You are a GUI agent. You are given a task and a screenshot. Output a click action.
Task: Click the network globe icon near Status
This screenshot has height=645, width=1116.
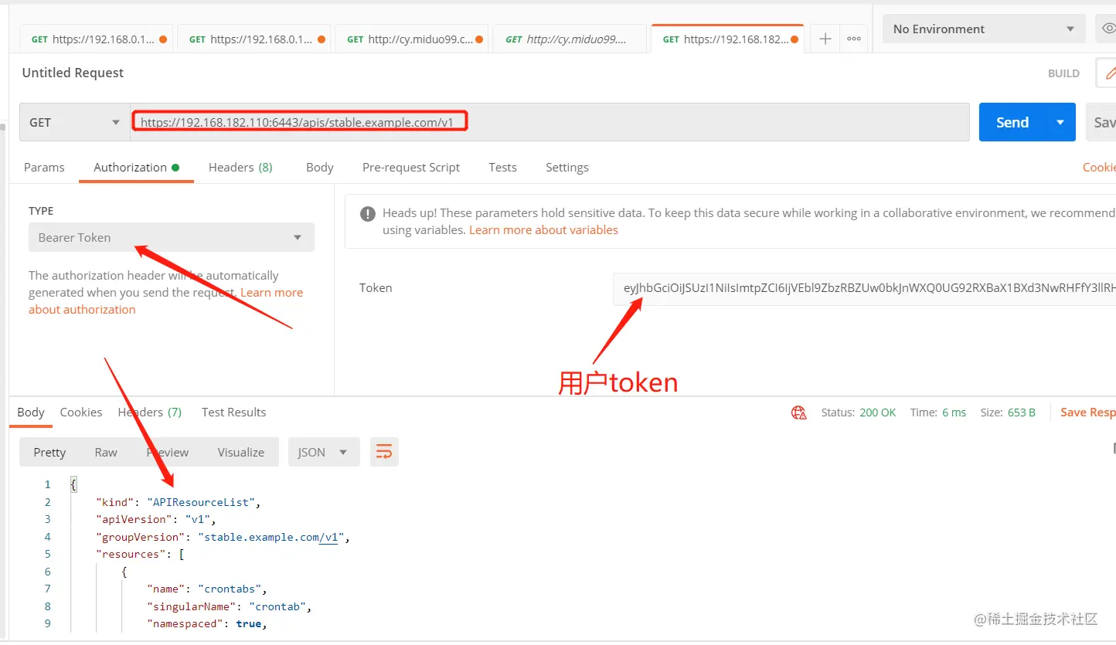pyautogui.click(x=799, y=412)
